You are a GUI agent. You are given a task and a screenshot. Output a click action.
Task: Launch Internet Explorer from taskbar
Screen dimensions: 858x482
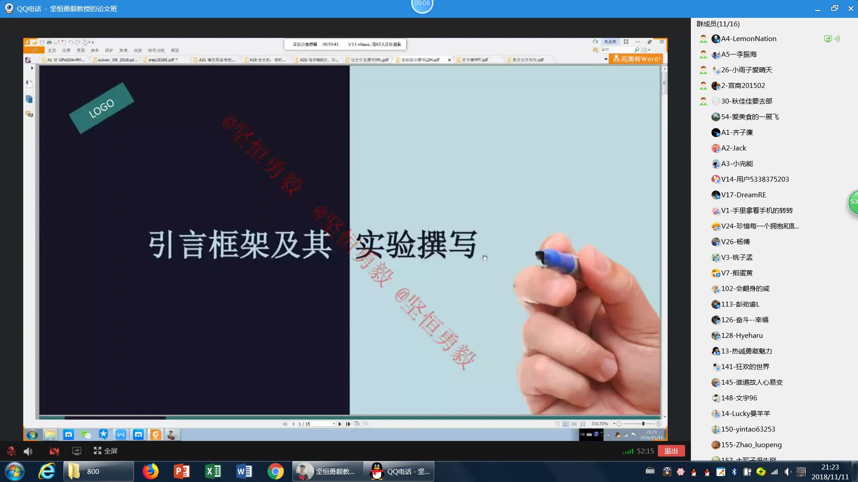click(47, 472)
